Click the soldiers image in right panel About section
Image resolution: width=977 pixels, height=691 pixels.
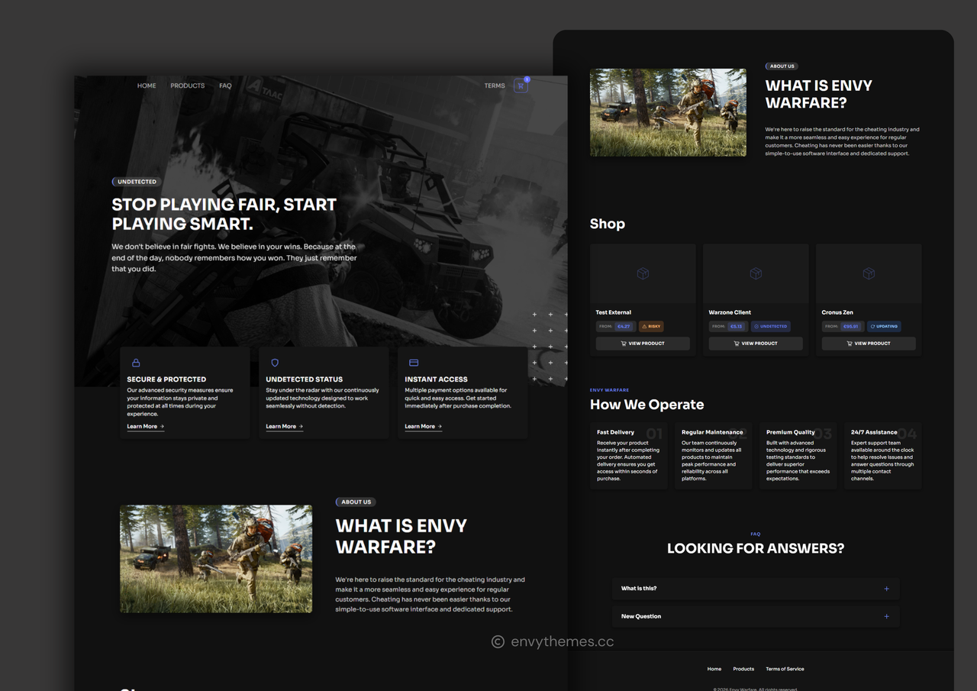(x=668, y=112)
